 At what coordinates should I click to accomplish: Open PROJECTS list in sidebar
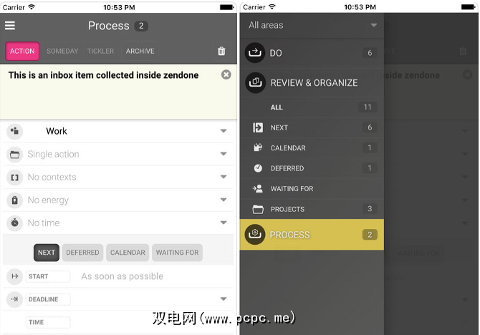point(312,209)
